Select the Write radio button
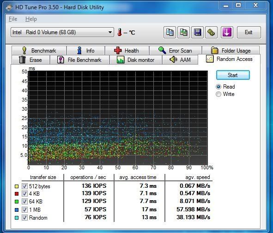Image resolution: width=273 pixels, height=233 pixels. 218,94
